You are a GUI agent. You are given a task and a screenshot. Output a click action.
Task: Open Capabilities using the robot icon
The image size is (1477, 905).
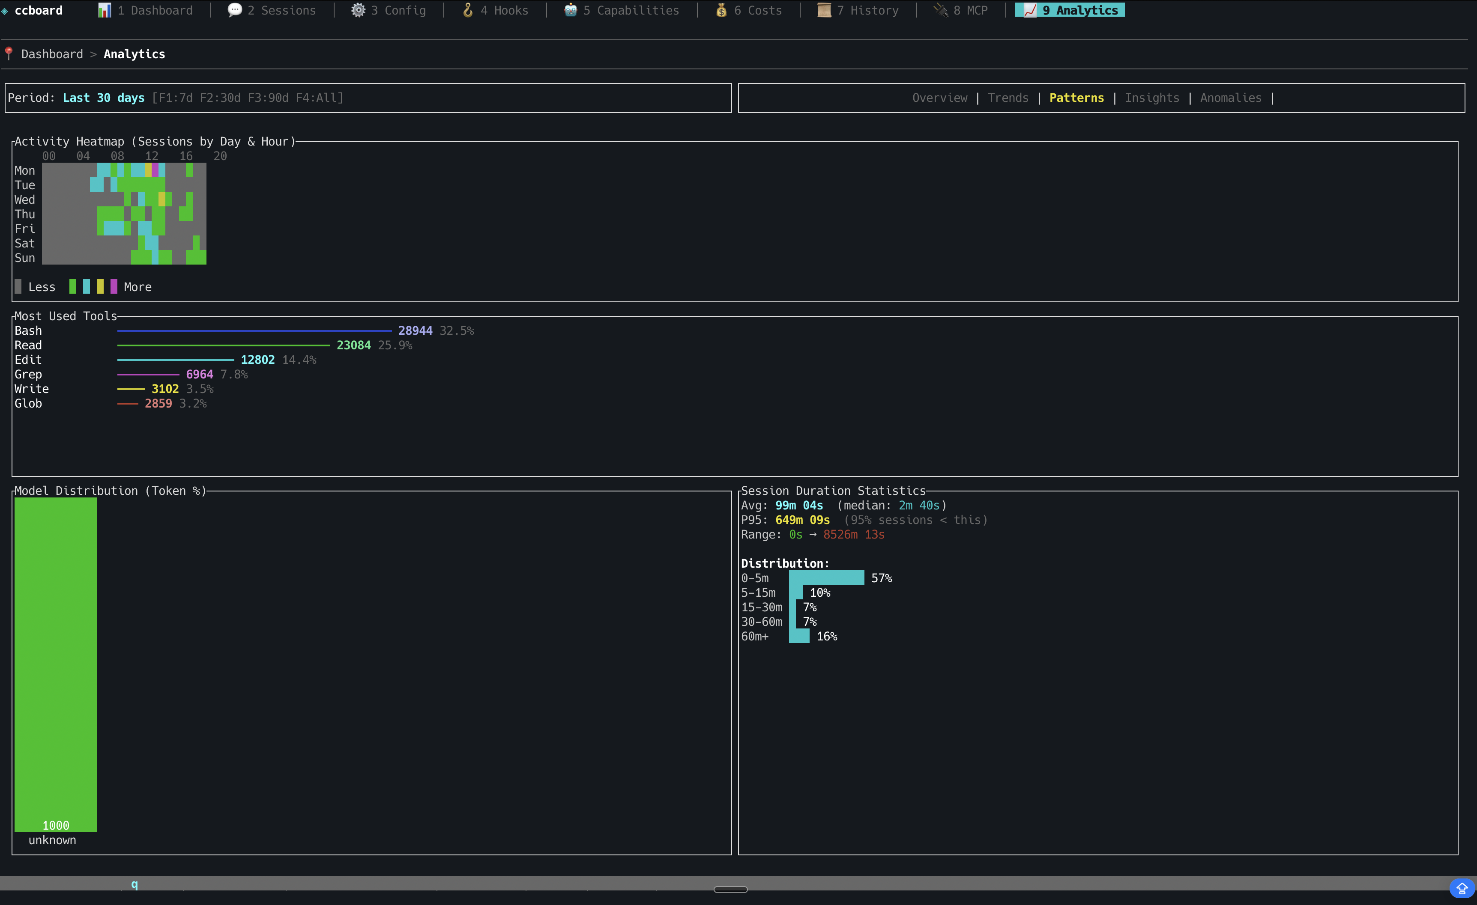click(x=570, y=9)
